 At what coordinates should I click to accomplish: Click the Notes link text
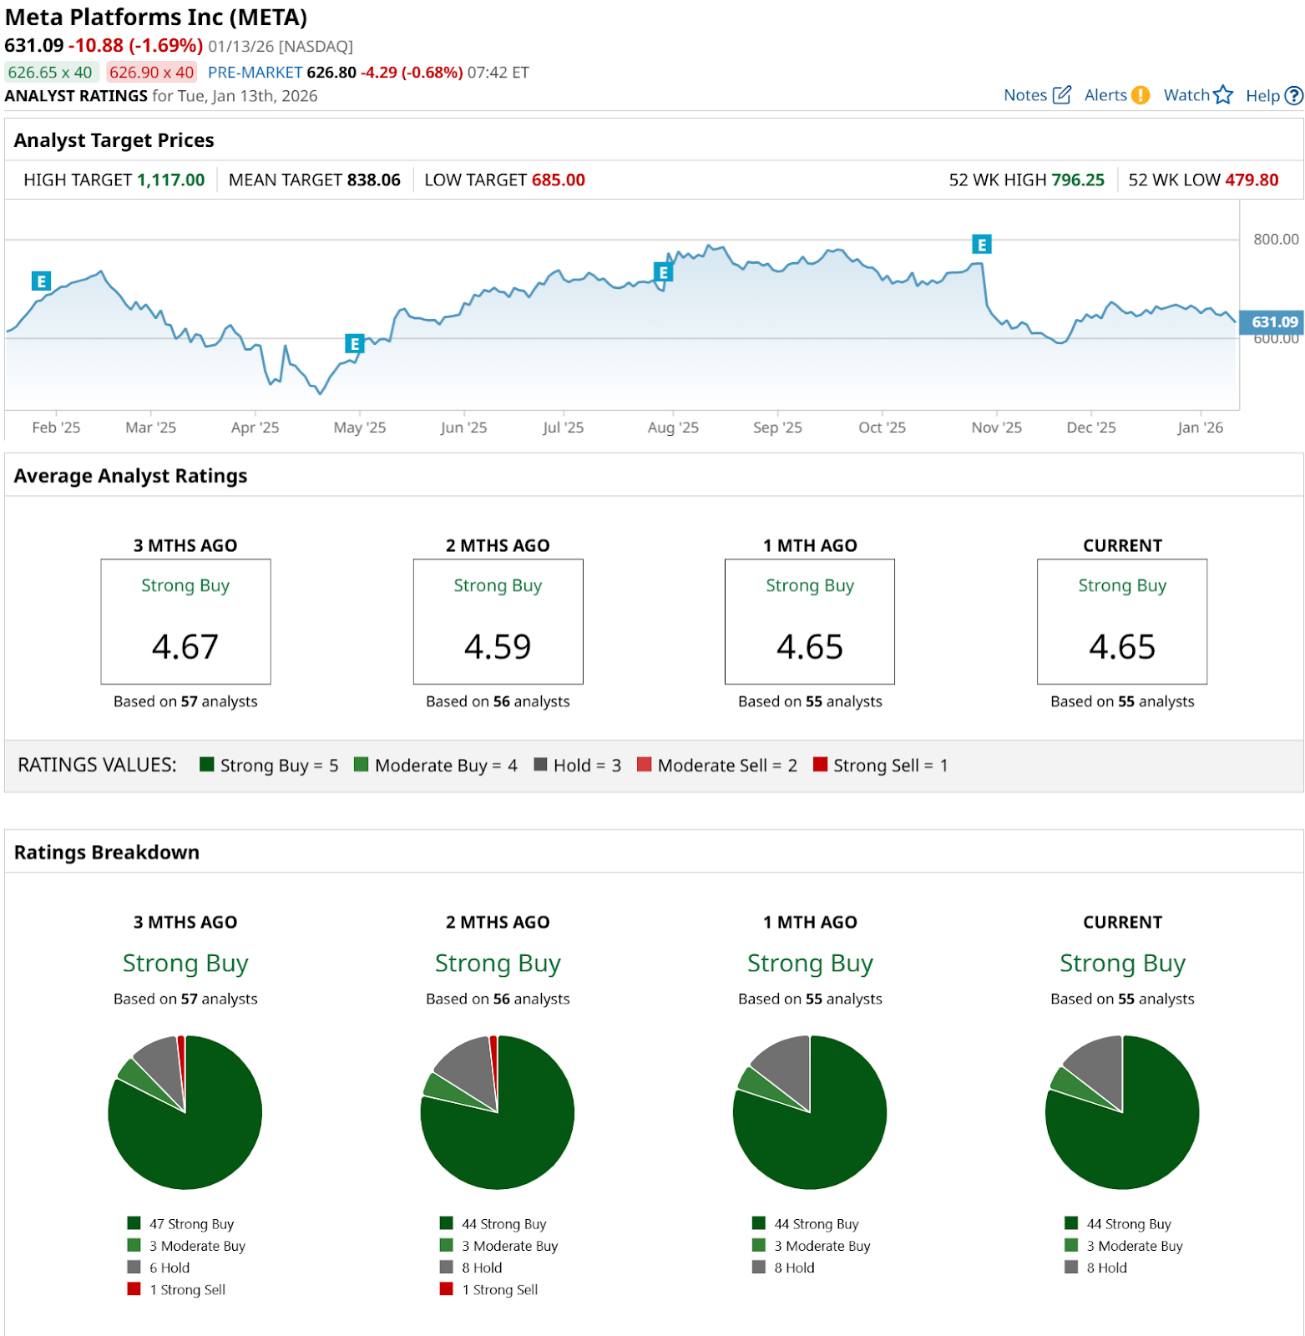pos(1024,95)
